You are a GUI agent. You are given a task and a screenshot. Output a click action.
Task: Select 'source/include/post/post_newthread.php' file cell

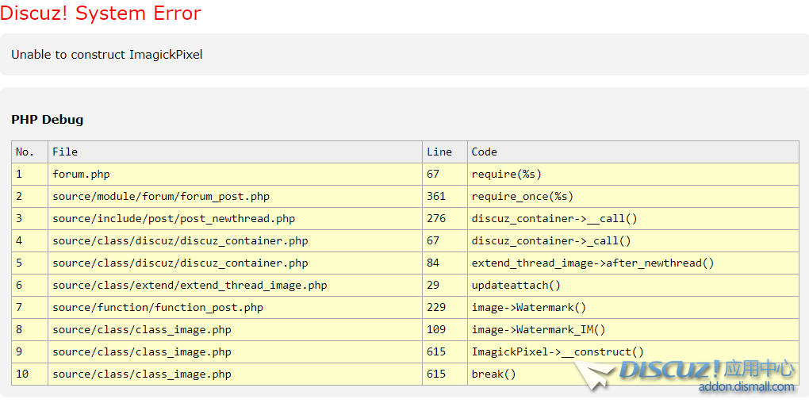tap(236, 219)
